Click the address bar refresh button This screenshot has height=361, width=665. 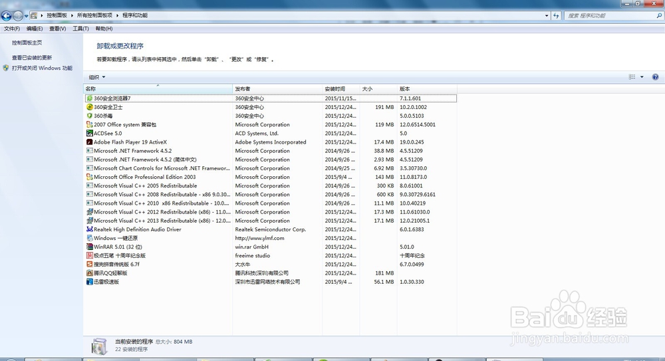pos(557,16)
